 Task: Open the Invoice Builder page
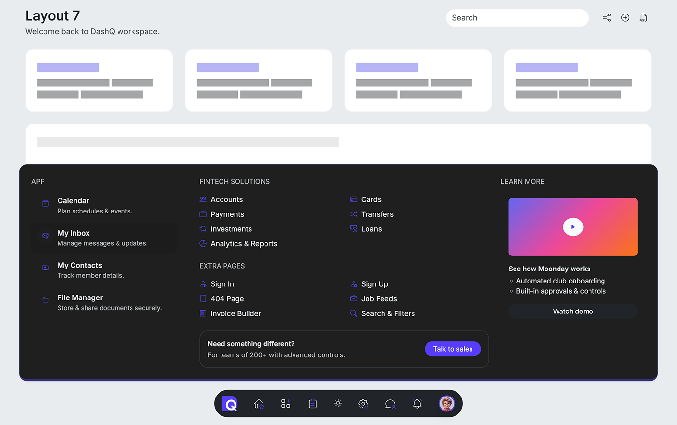[x=235, y=313]
